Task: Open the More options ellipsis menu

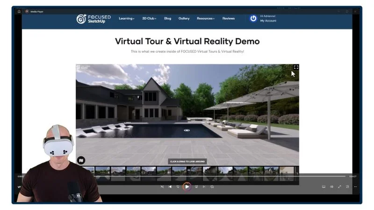Action: 355,187
